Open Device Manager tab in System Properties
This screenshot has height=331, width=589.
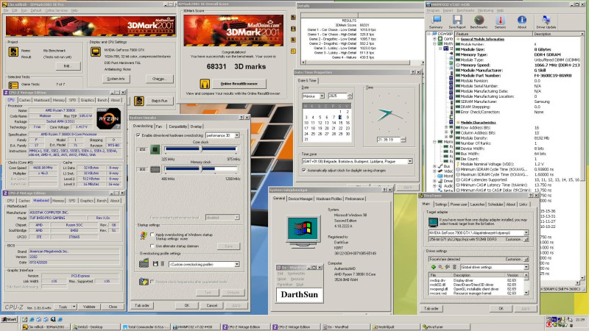[x=300, y=199]
